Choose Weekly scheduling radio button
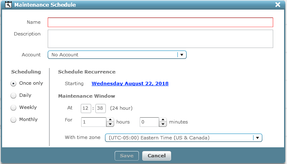 (x=13, y=108)
